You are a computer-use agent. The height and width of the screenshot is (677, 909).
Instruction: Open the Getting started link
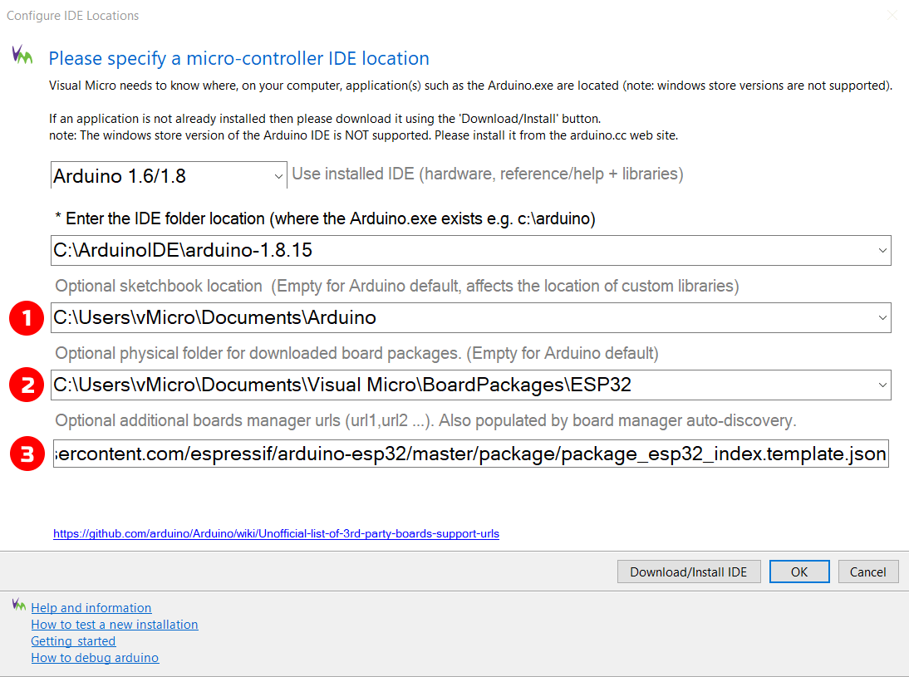[x=74, y=641]
